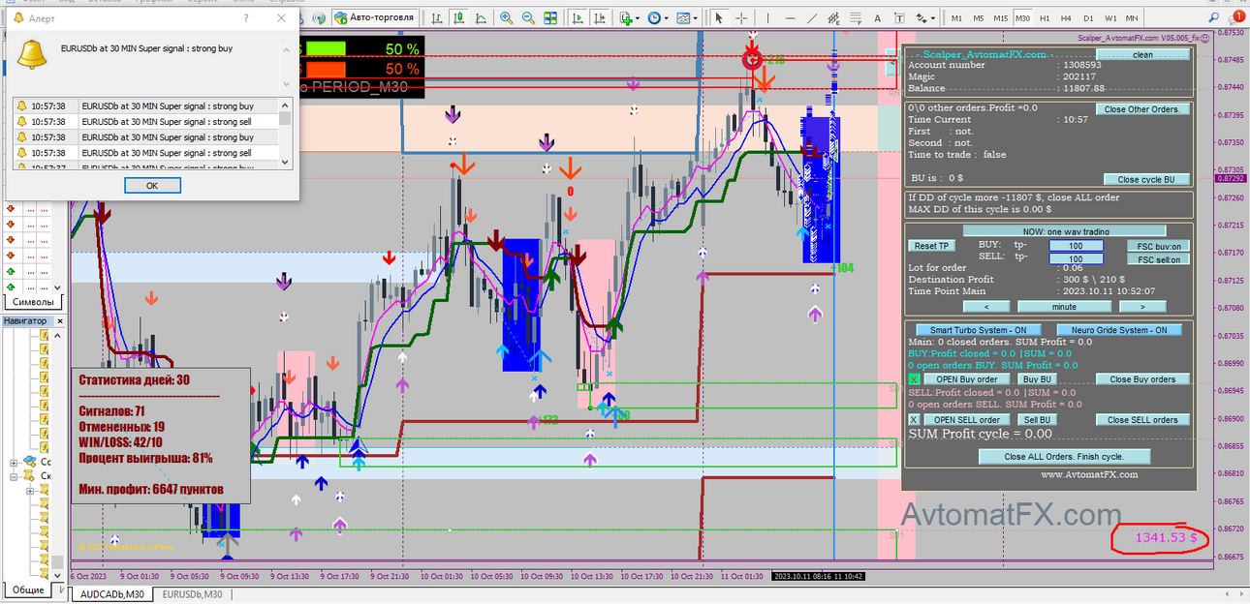The width and height of the screenshot is (1250, 604).
Task: Switch to the Общие navigator tab
Action: point(27,589)
